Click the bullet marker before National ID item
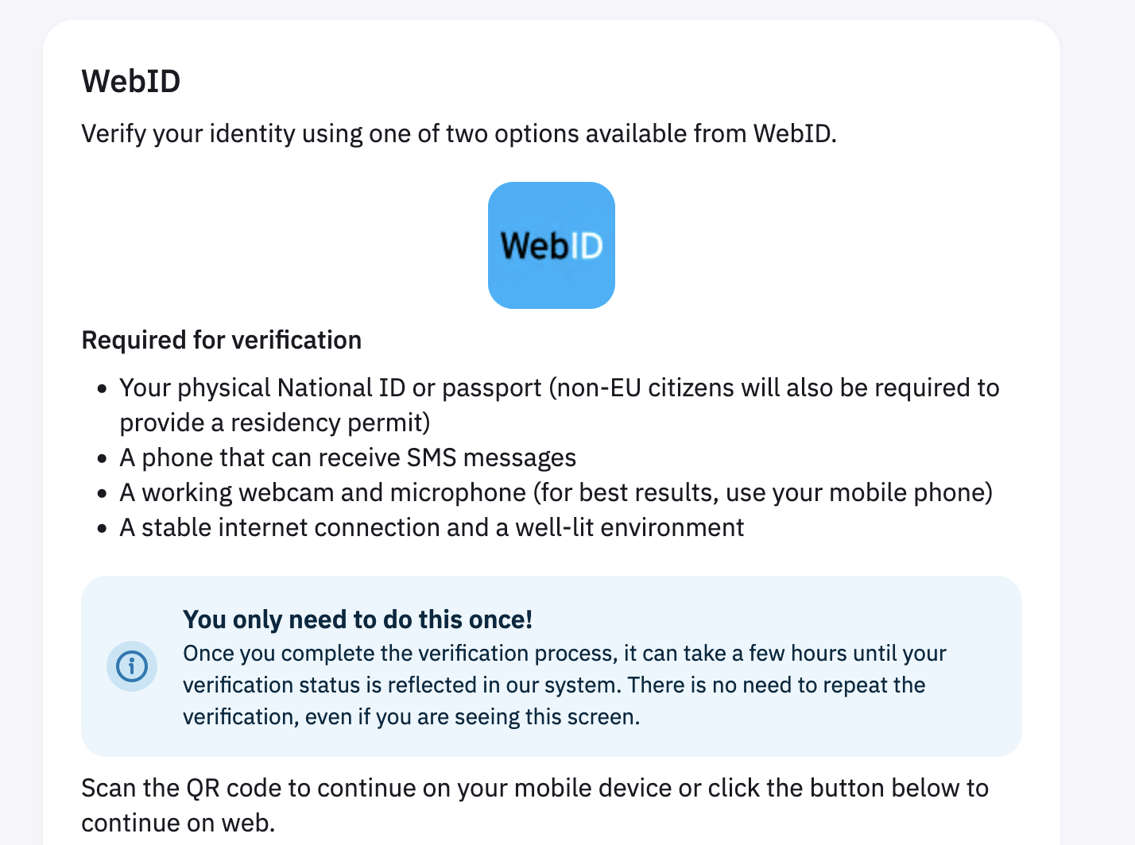Screen dimensions: 1135x845 102,389
